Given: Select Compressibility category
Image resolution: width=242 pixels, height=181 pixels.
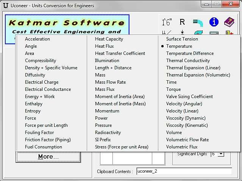Looking at the screenshot, I should point(41,61).
